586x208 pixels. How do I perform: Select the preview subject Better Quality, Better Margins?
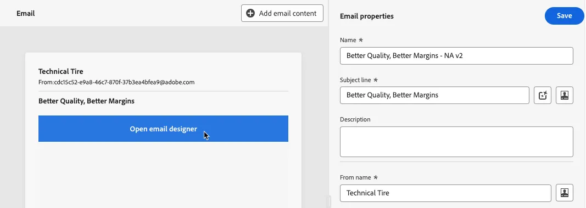point(86,101)
